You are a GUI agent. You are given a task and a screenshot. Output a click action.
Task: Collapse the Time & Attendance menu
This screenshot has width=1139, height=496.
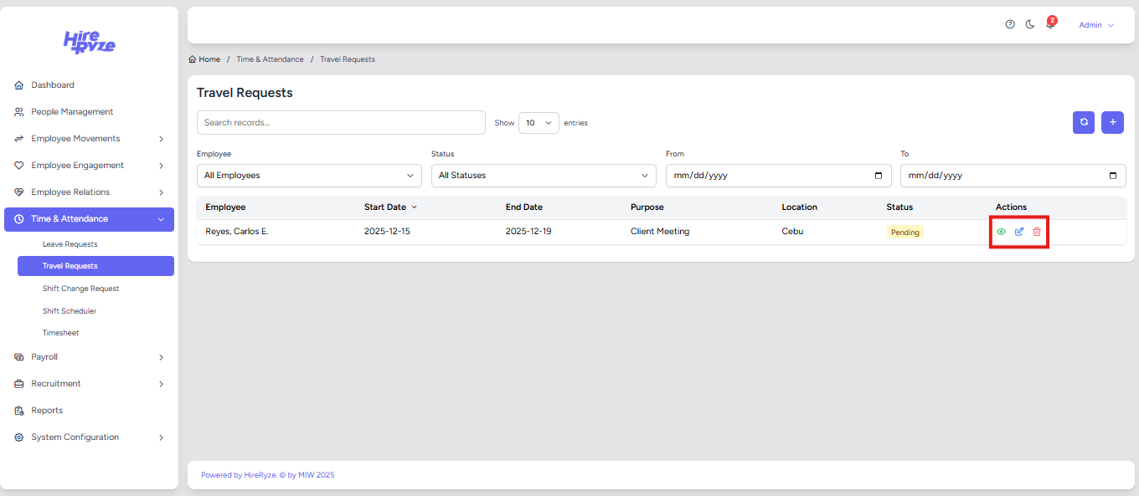(x=90, y=219)
